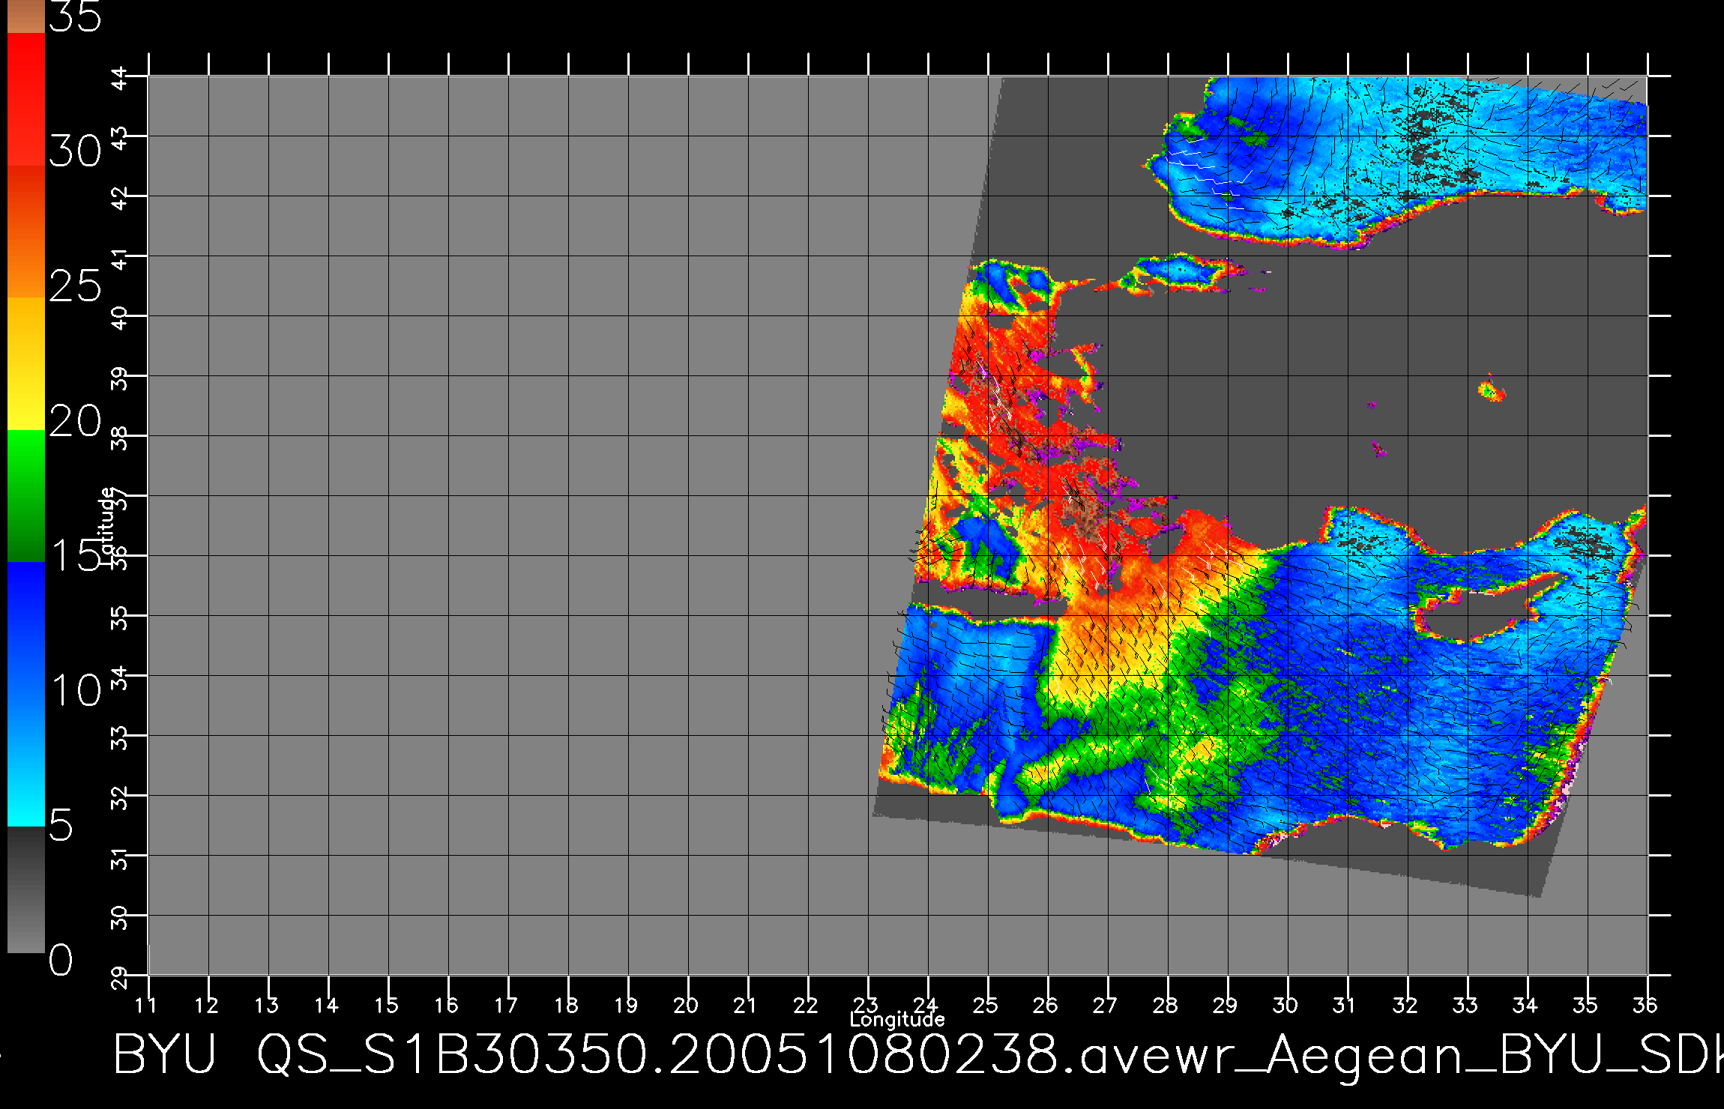Select the red segment of the colorbar

pyautogui.click(x=26, y=99)
